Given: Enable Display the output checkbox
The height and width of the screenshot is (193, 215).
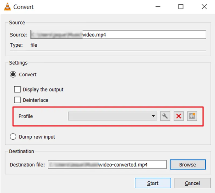Looking at the screenshot, I should click(17, 90).
